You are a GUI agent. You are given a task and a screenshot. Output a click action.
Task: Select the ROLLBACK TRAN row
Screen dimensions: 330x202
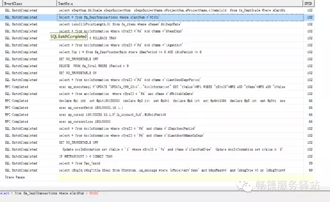[x=157, y=38]
